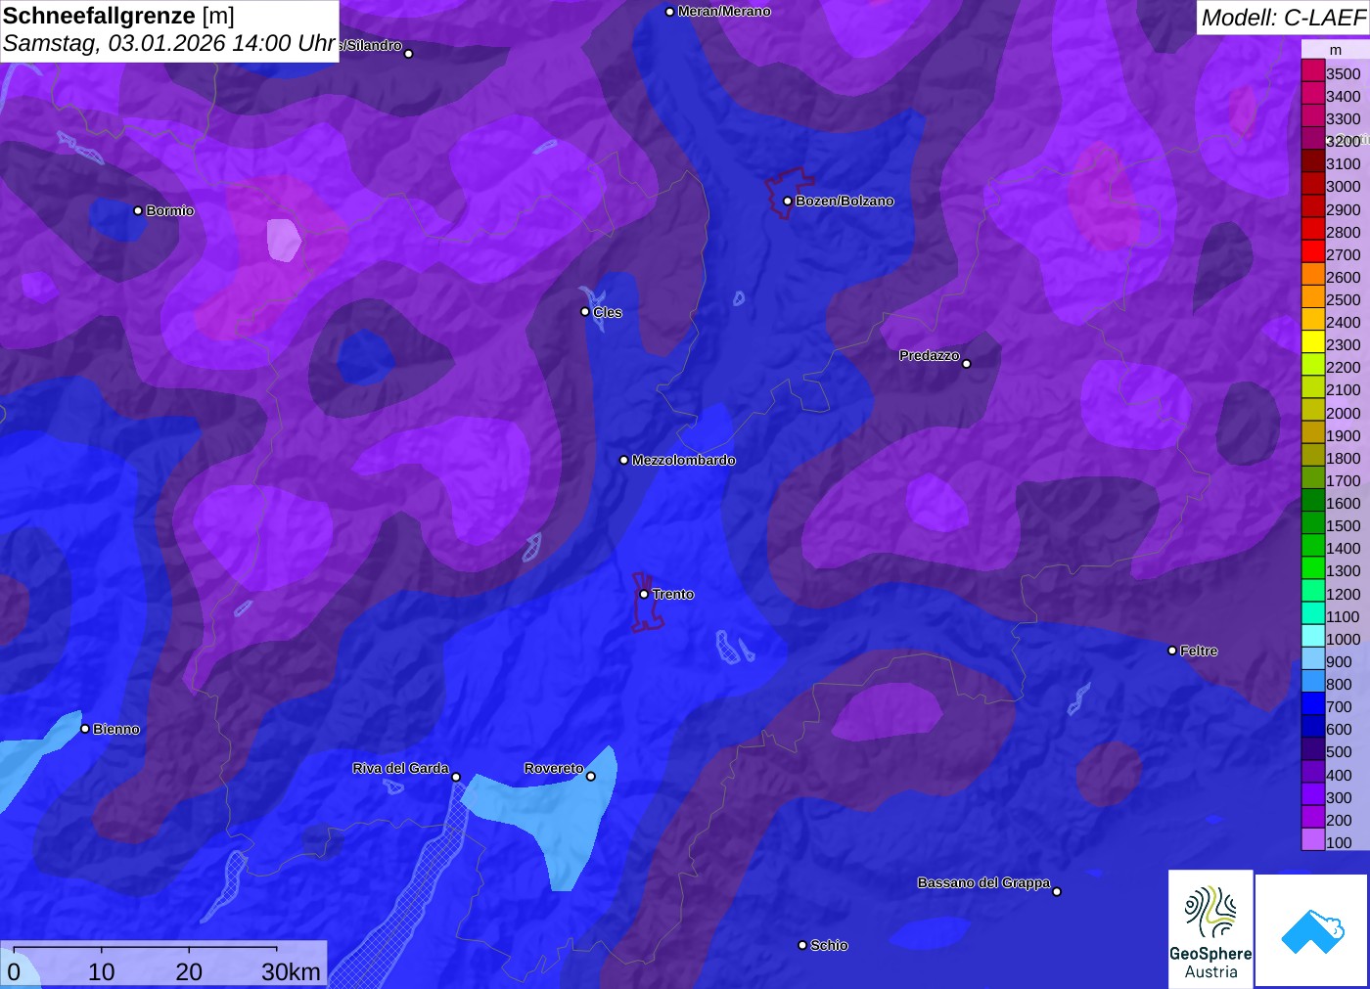Screen dimensions: 1370x989
Task: Click the 10 mark on the scale bar
Action: [102, 971]
